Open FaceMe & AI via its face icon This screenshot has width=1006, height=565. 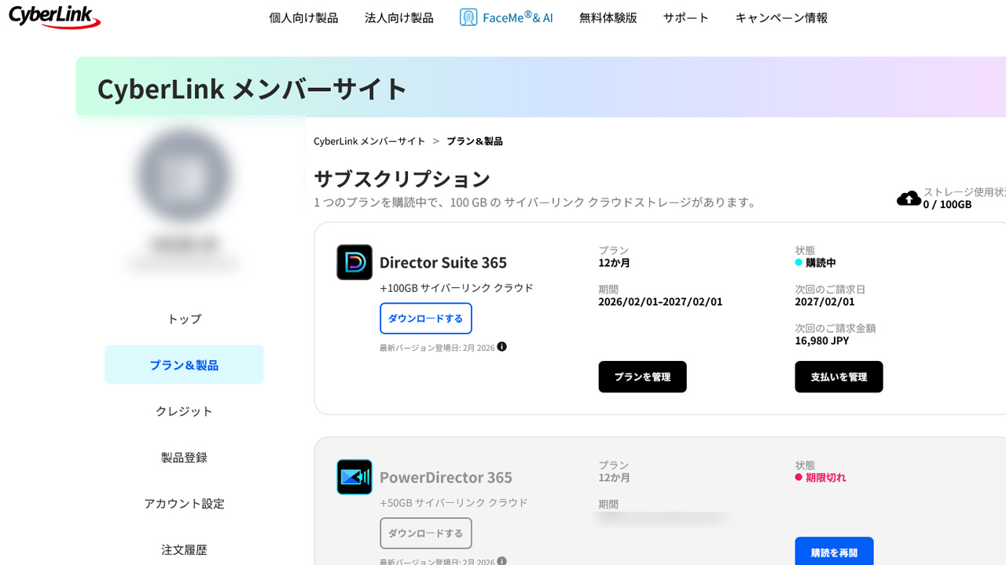tap(469, 16)
